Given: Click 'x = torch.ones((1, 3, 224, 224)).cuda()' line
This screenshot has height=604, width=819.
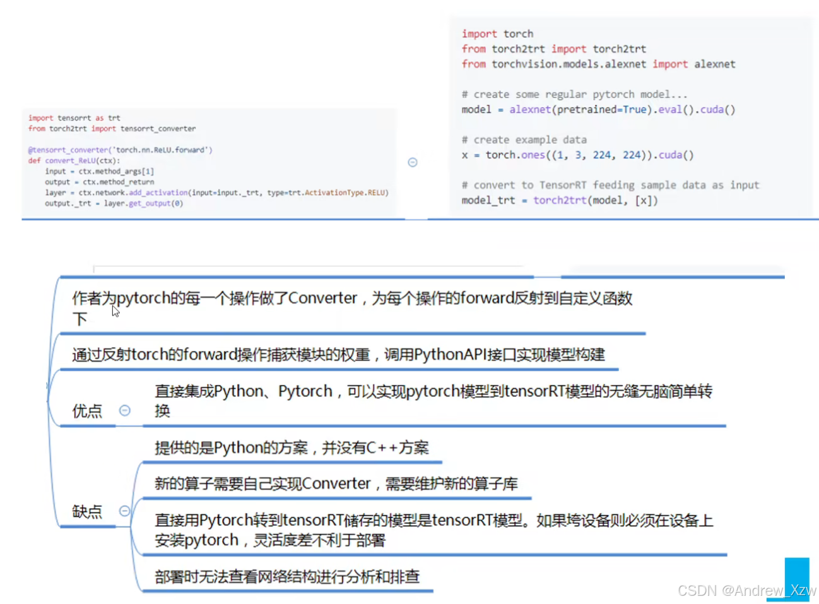Looking at the screenshot, I should (577, 155).
